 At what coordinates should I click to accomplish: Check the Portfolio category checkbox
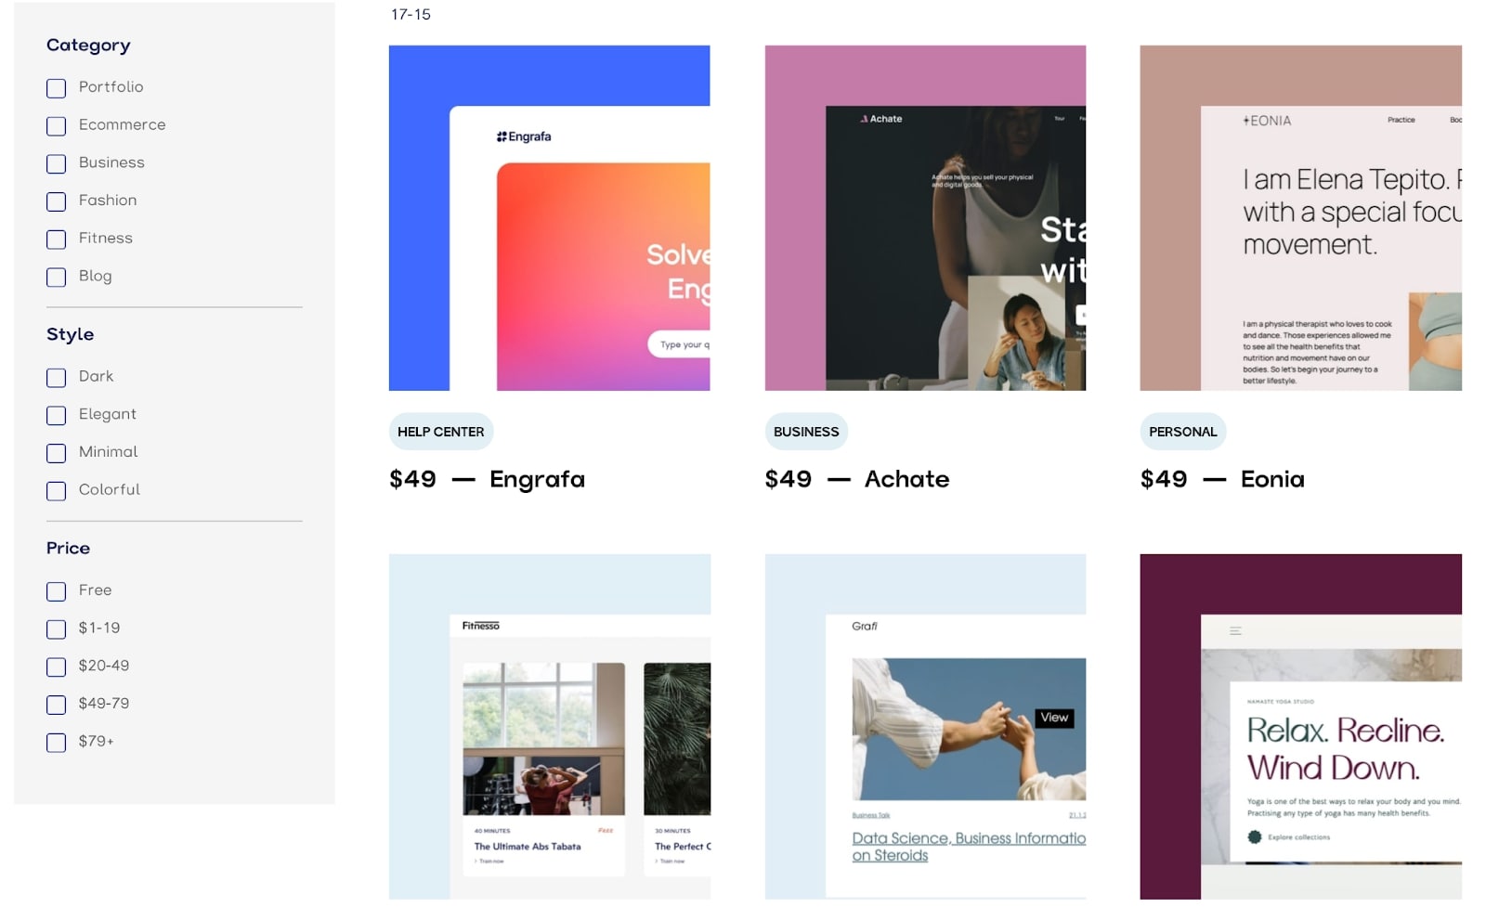(57, 88)
